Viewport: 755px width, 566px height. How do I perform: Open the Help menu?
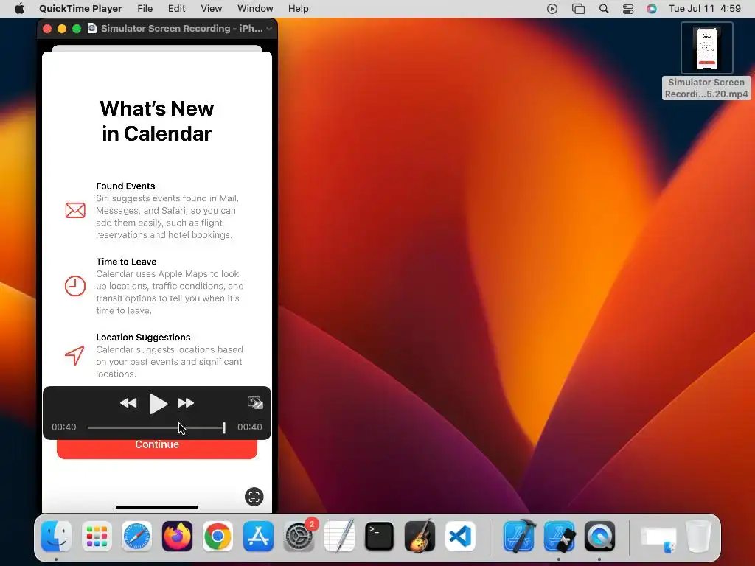click(x=298, y=9)
